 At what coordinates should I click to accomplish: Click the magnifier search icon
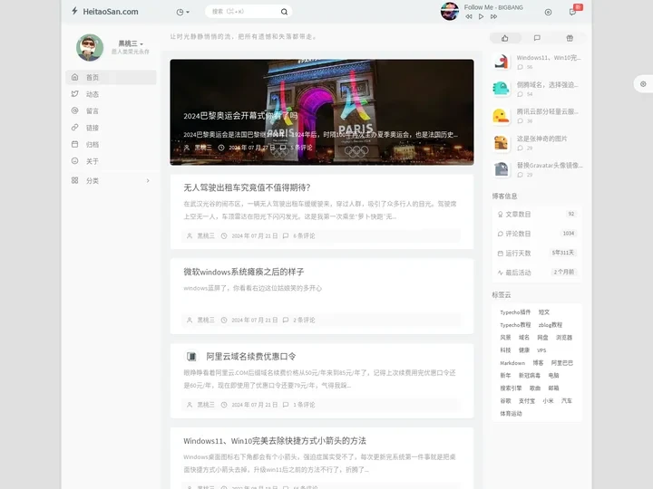pyautogui.click(x=284, y=12)
